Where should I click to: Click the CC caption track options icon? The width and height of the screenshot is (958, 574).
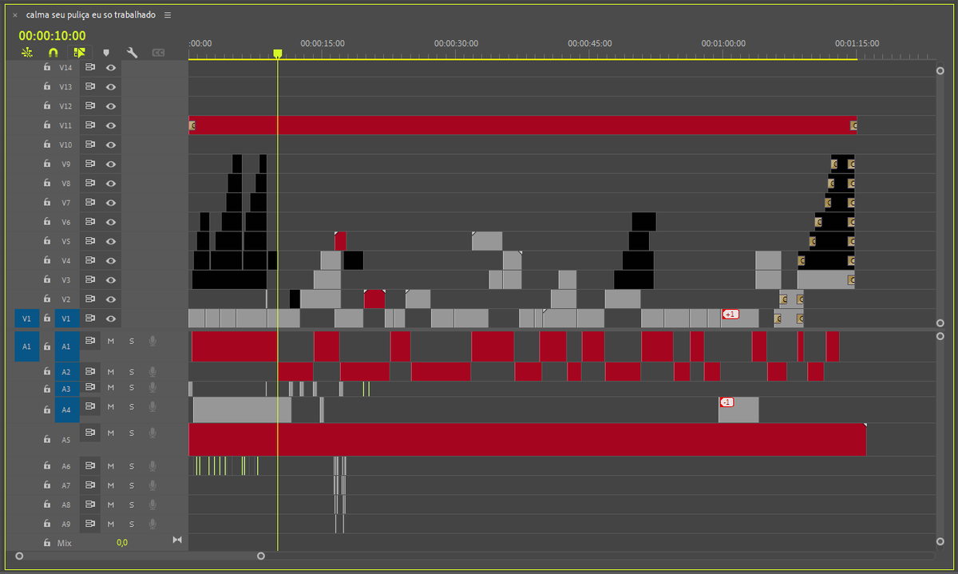pyautogui.click(x=159, y=53)
